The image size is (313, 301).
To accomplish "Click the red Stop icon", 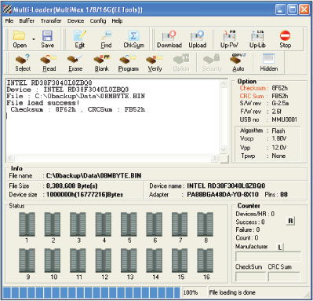I will point(285,39).
